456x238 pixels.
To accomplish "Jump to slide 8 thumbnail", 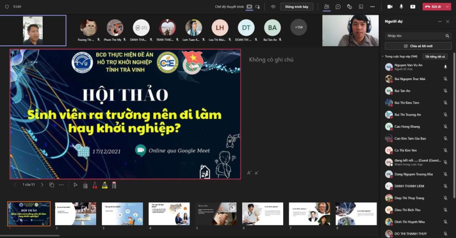I will coord(356,214).
